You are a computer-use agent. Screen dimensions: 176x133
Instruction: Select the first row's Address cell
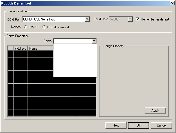(x=21, y=54)
